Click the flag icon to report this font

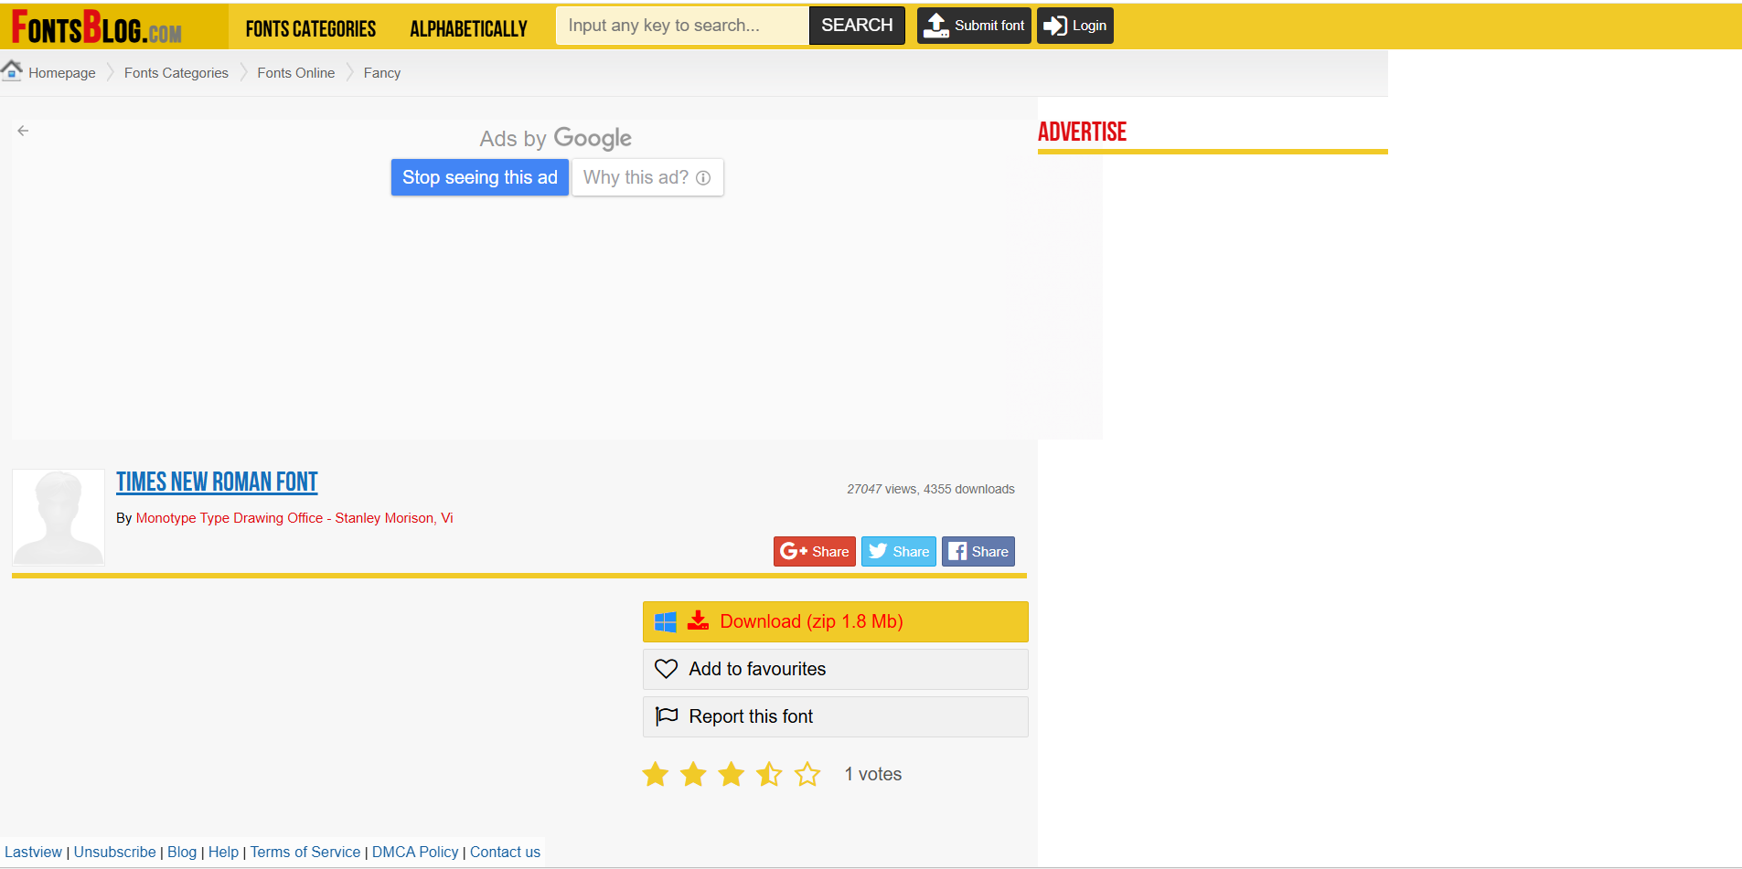point(666,716)
